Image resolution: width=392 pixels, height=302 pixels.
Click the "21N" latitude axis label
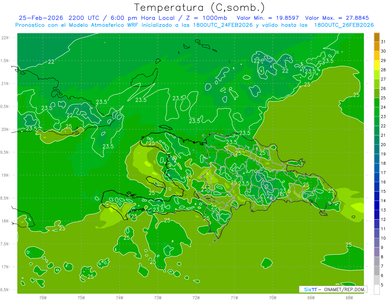[x=6, y=83]
